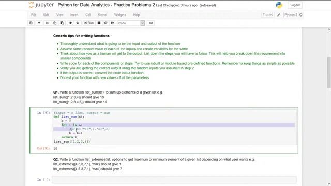Click the 'Assume some random value' bullet tip
The width and height of the screenshot is (331, 186).
124,49
